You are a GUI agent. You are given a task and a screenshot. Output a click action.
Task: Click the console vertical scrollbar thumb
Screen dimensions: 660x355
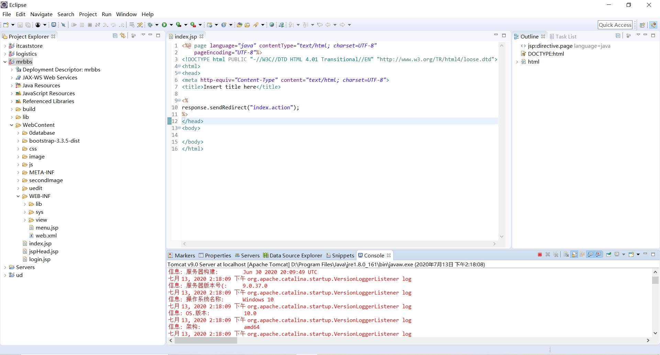(x=655, y=280)
